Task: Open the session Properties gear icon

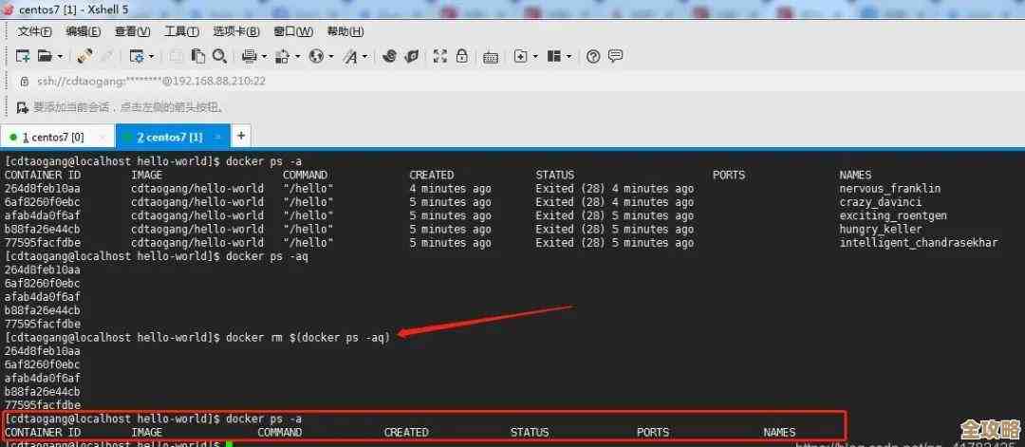Action: tap(137, 56)
